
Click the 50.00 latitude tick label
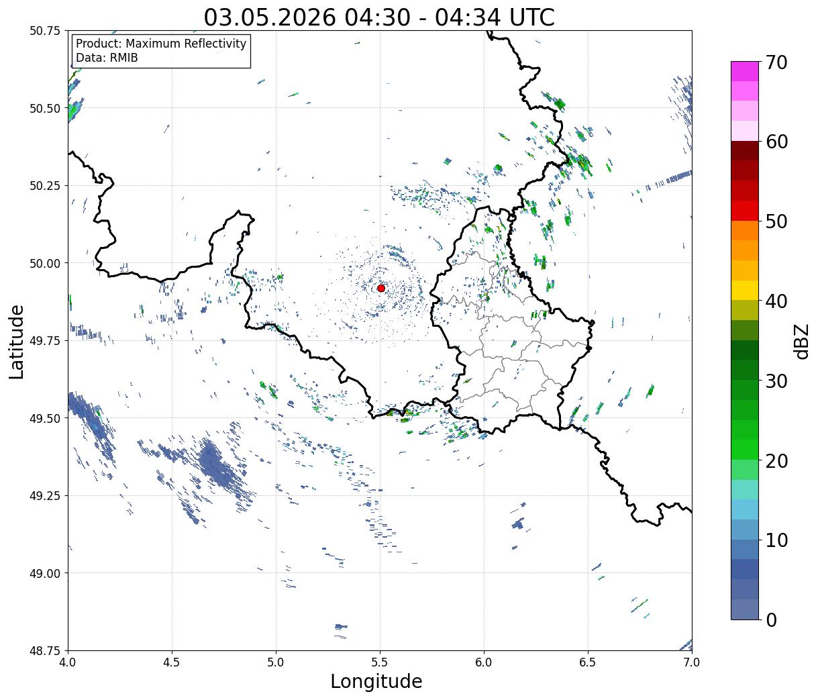click(x=45, y=263)
